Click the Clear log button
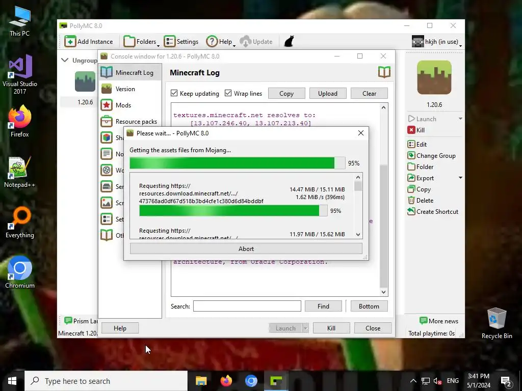This screenshot has height=391, width=522. 369,94
